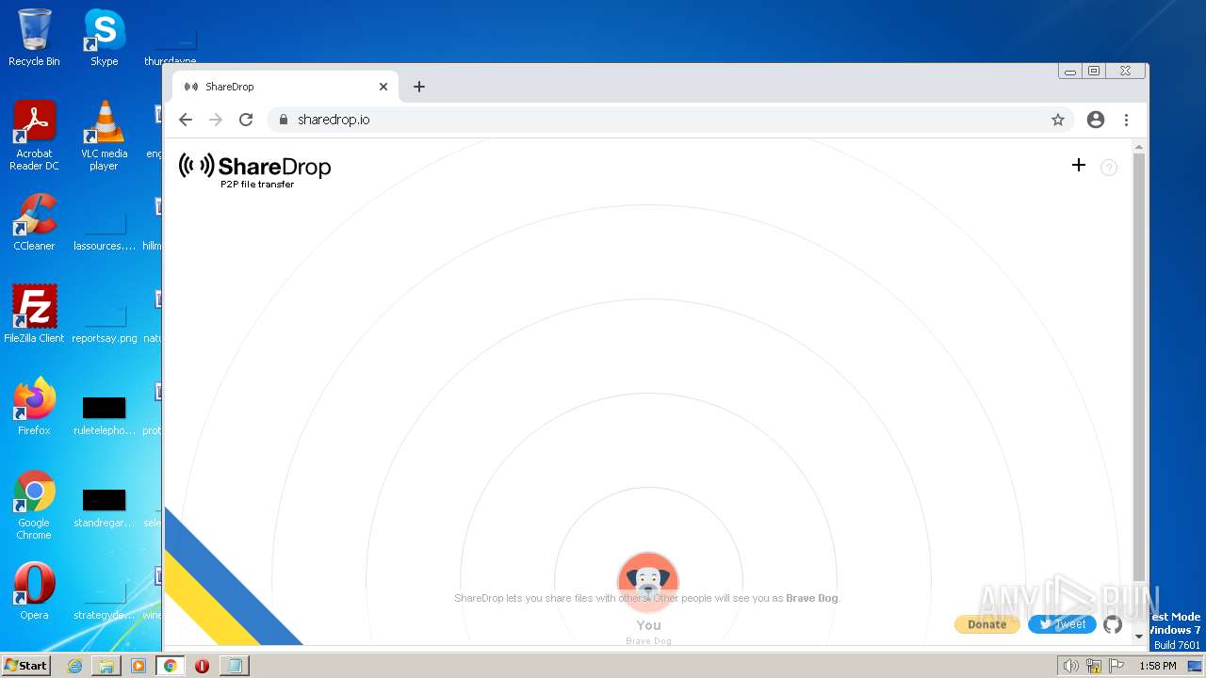This screenshot has height=678, width=1206.
Task: Click the Donate button
Action: (986, 624)
